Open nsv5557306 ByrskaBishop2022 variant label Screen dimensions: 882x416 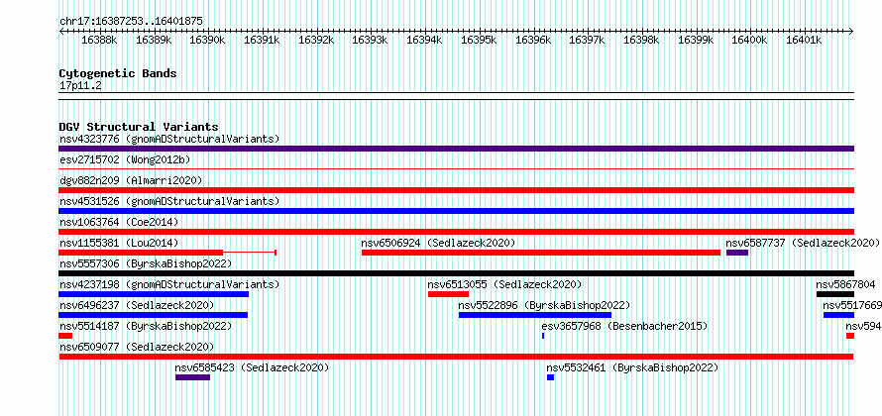point(145,263)
